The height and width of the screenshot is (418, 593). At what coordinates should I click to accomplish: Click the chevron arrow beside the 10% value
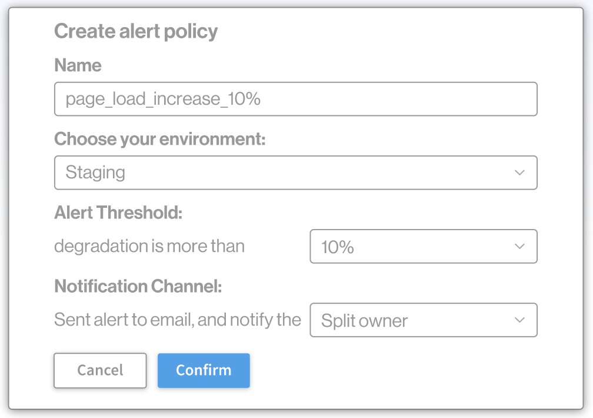coord(519,246)
